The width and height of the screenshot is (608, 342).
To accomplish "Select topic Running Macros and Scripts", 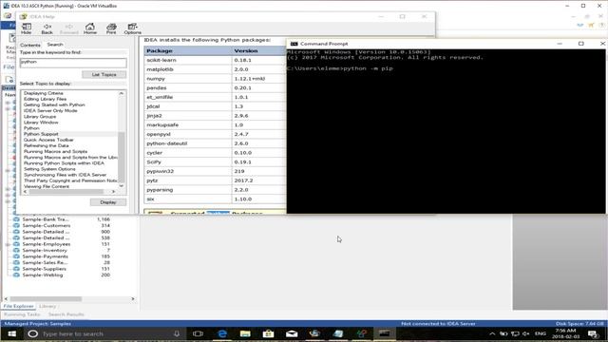I will coord(55,152).
